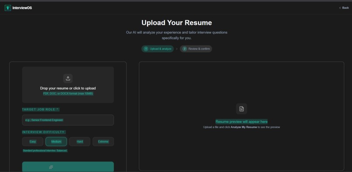The image size is (352, 172).
Task: Click 'Resume preview will appear here' text
Action: (x=242, y=121)
